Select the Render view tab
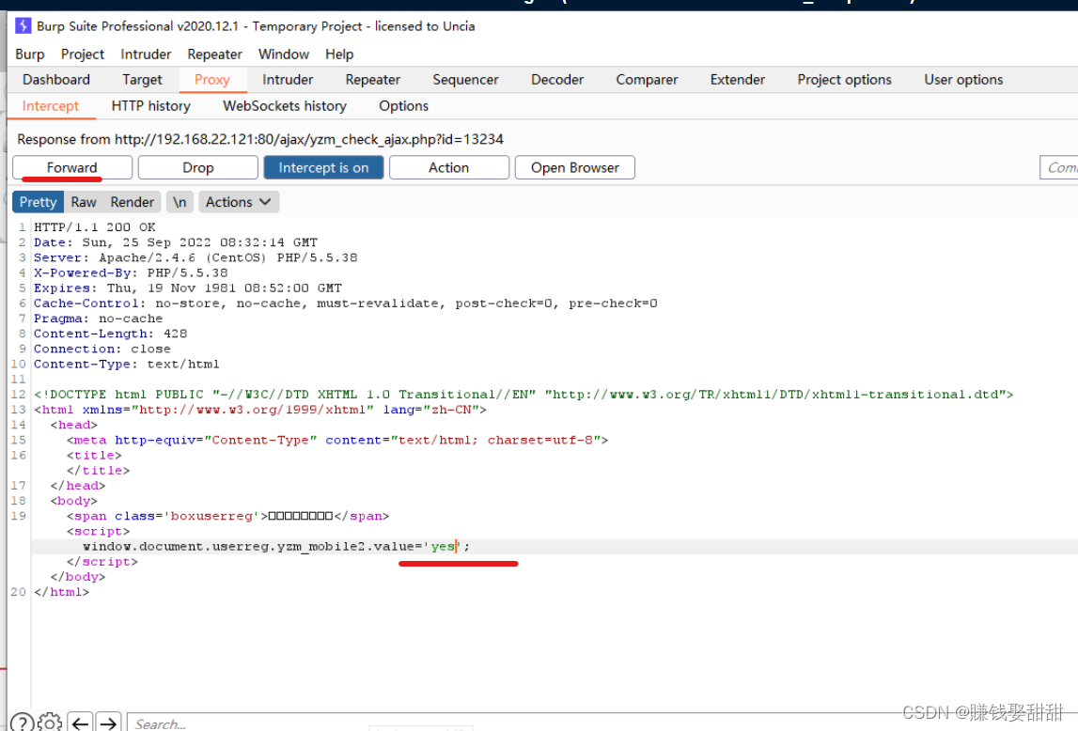The image size is (1078, 731). 132,202
